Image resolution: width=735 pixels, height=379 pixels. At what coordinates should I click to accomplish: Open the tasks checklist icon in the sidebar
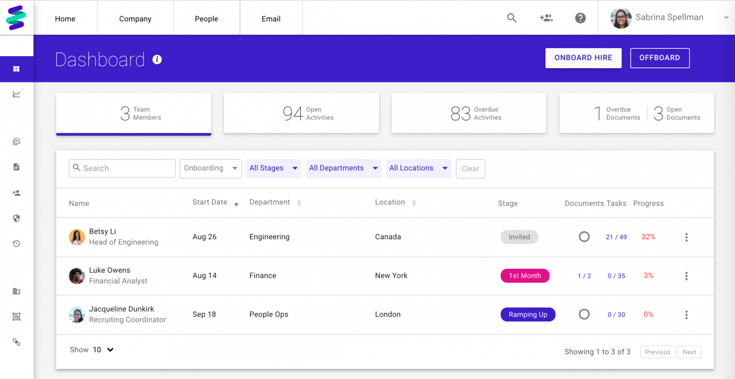coord(16,141)
